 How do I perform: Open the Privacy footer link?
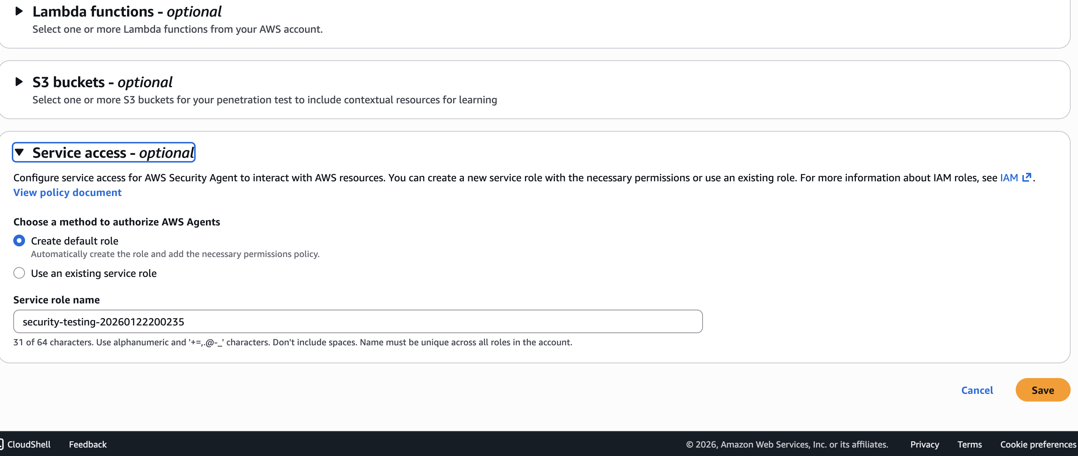point(924,444)
